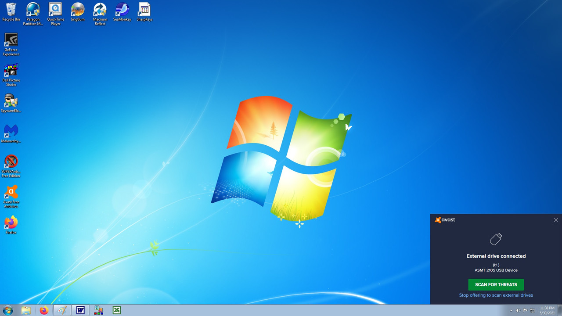Start the SeaMonkey browser

tap(122, 10)
